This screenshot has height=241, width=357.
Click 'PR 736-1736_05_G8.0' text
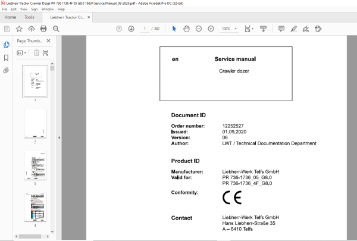pos(247,177)
